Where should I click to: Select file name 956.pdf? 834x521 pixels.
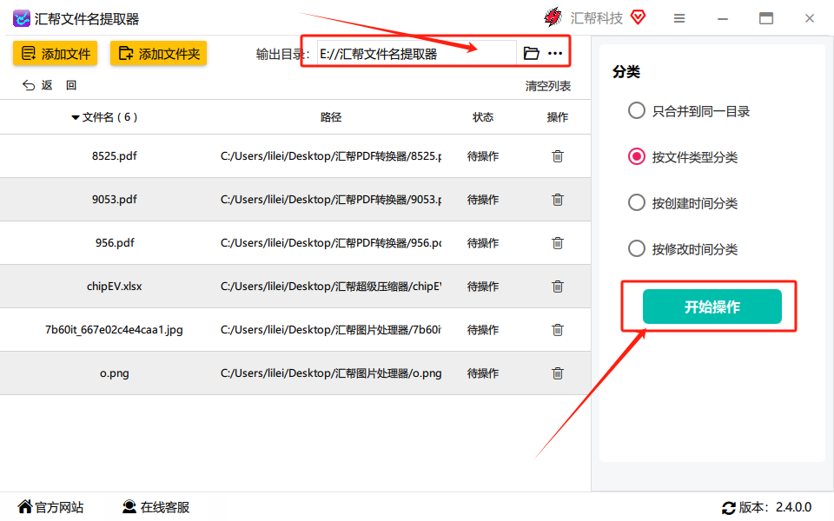pos(115,243)
